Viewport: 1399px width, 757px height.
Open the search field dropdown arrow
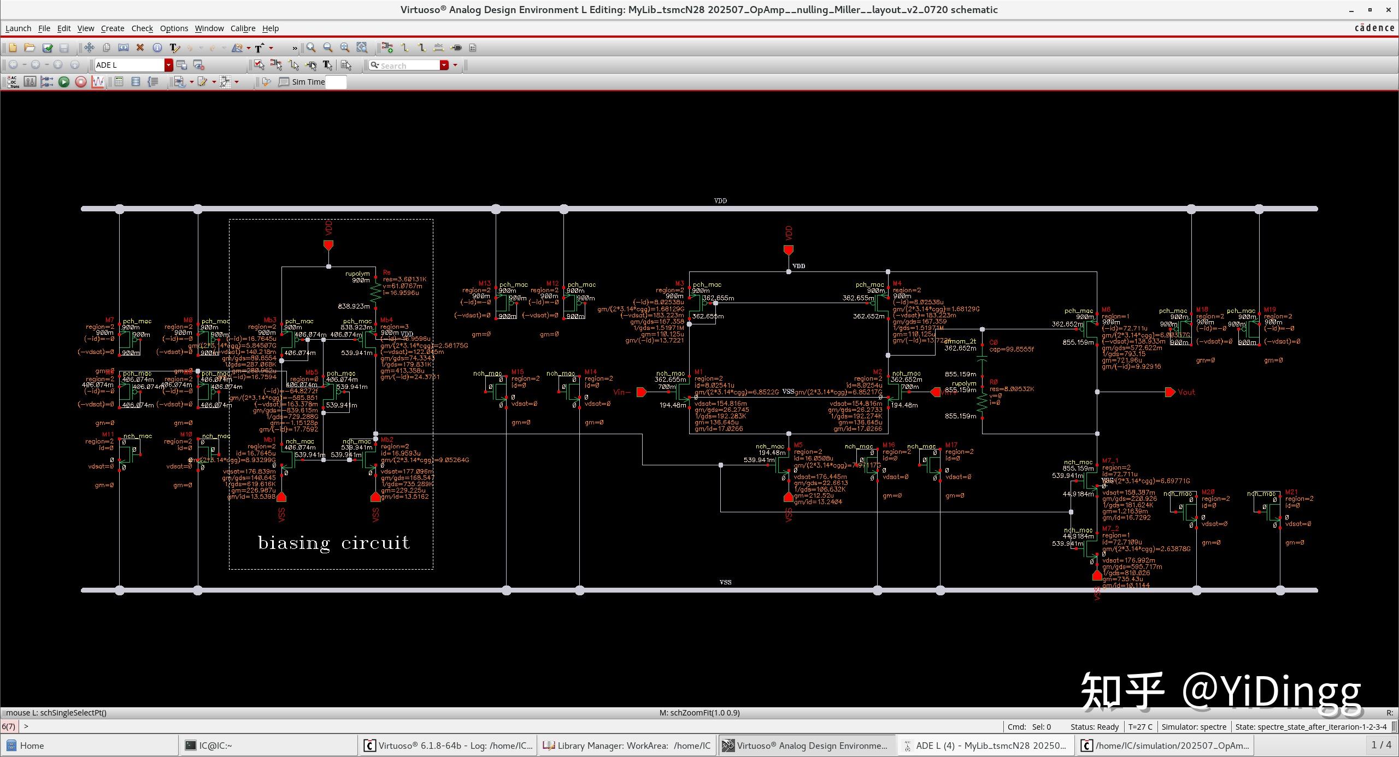[x=445, y=65]
